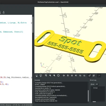Switch to the Bottom view icon
This screenshot has width=106, height=106.
point(72,76)
